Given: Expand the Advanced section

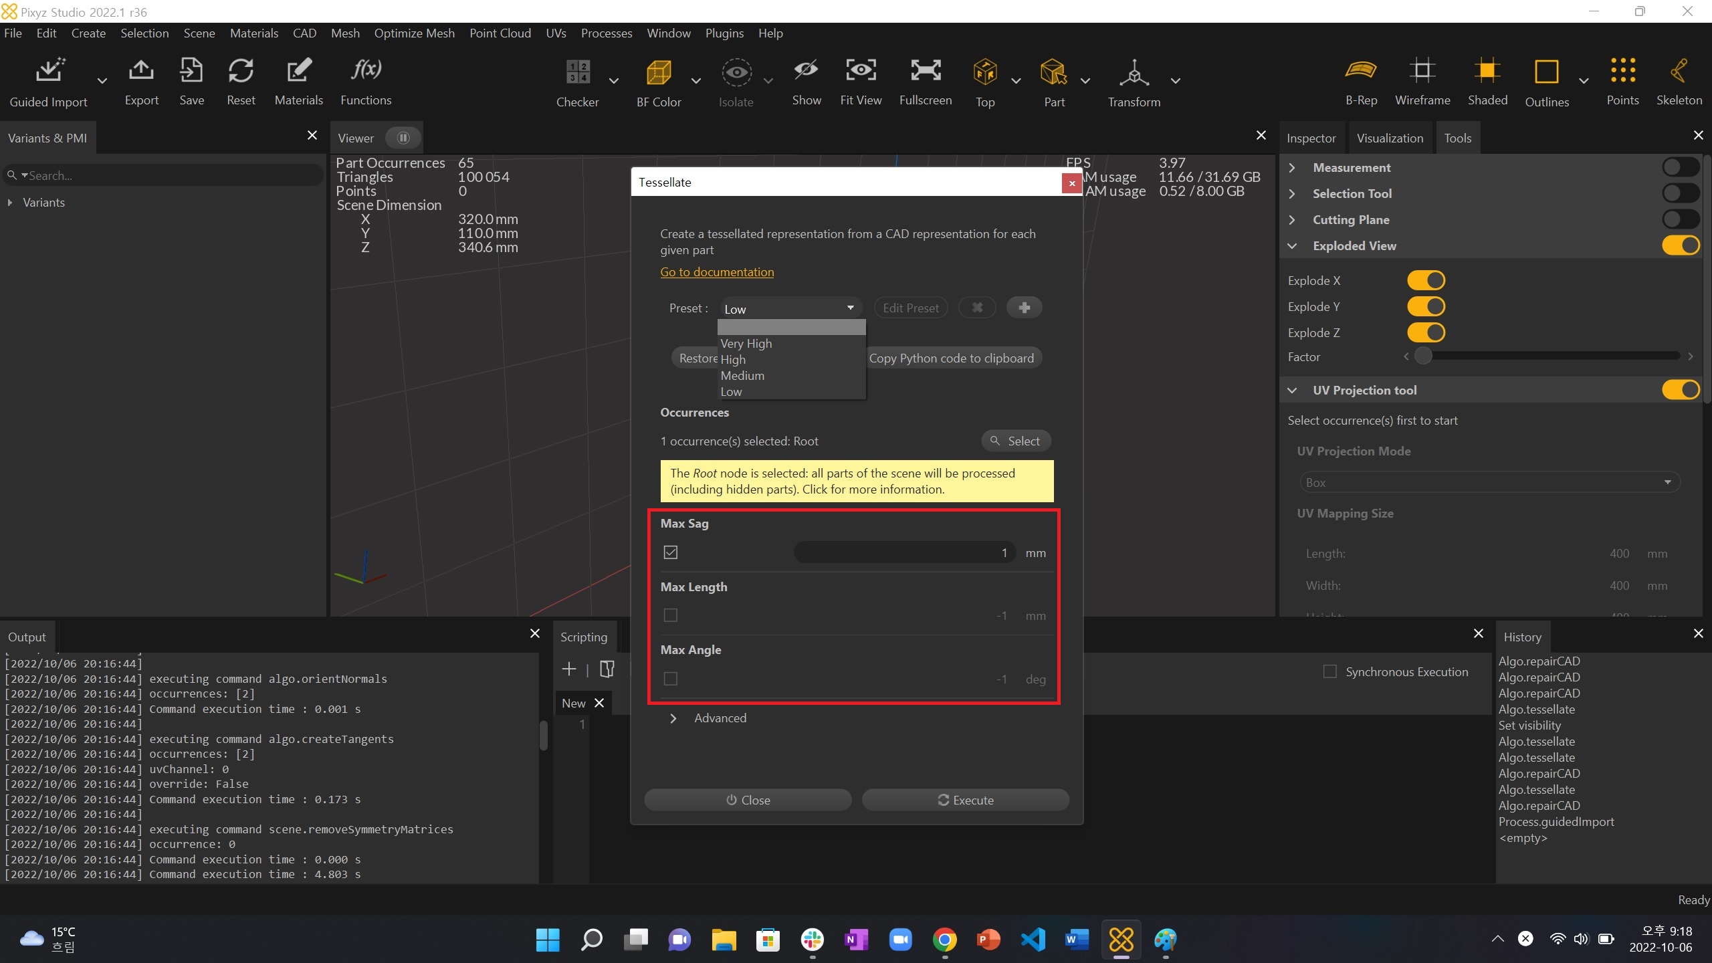Looking at the screenshot, I should (x=673, y=718).
